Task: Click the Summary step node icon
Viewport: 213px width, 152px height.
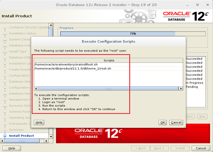Action: tap(5, 130)
